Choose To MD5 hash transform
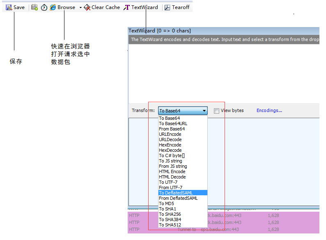This screenshot has height=240, width=326. click(183, 203)
